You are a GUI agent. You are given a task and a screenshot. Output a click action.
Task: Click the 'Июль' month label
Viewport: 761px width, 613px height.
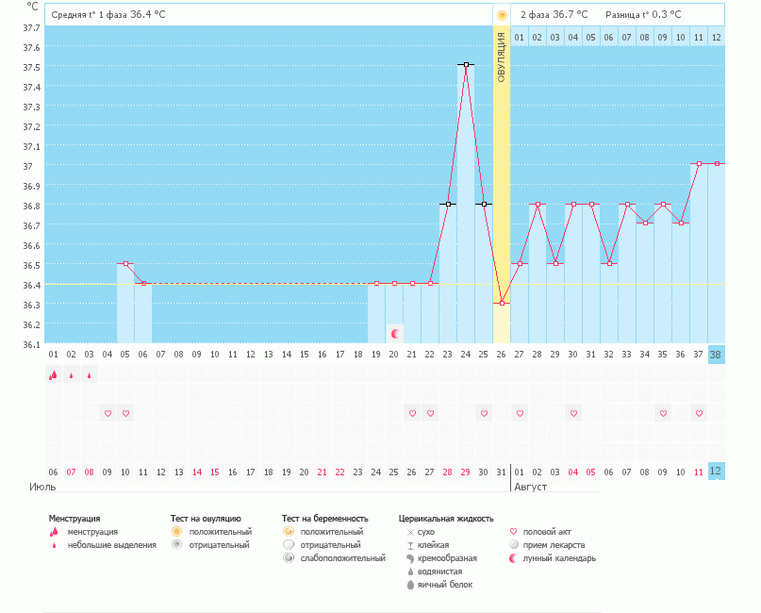[42, 487]
